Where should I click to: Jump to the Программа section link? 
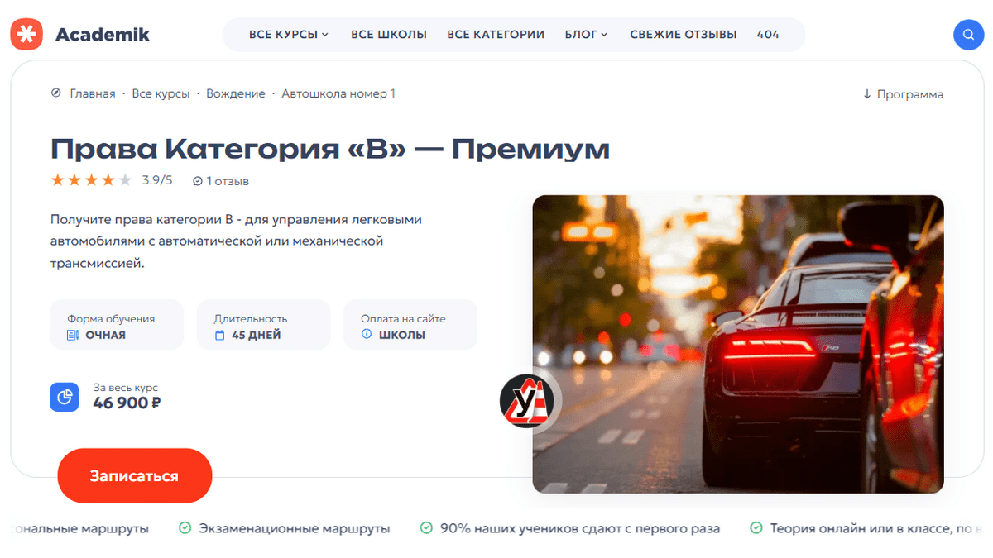903,94
